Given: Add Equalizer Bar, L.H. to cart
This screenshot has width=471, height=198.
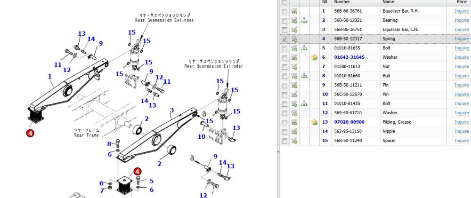Looking at the screenshot, I should 294,30.
